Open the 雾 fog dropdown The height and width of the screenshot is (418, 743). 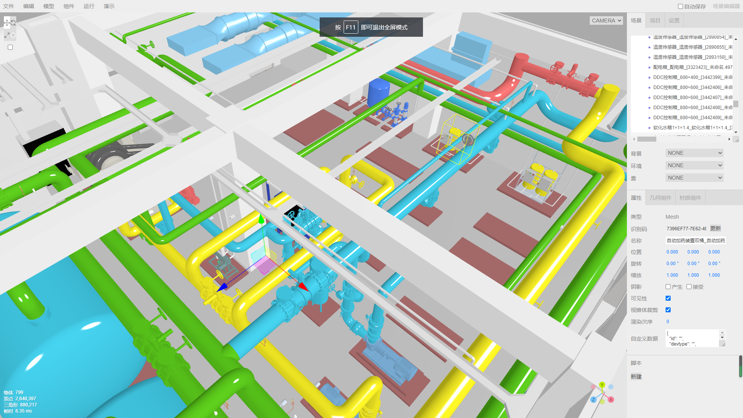point(694,178)
